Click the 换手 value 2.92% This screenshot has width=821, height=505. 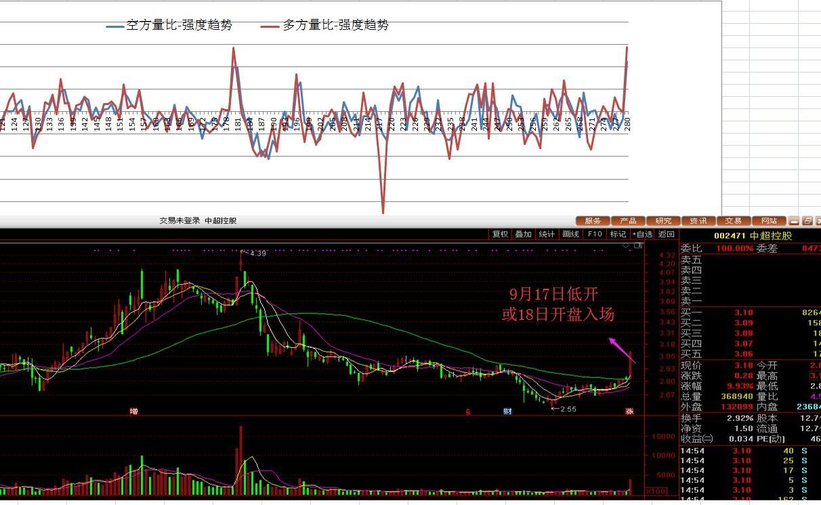point(740,418)
